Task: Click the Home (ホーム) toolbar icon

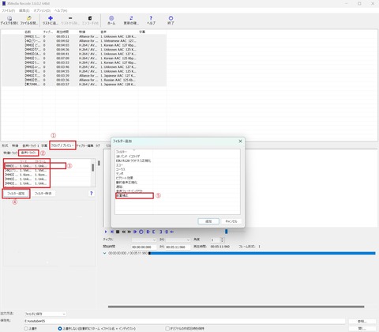Action: [x=111, y=18]
